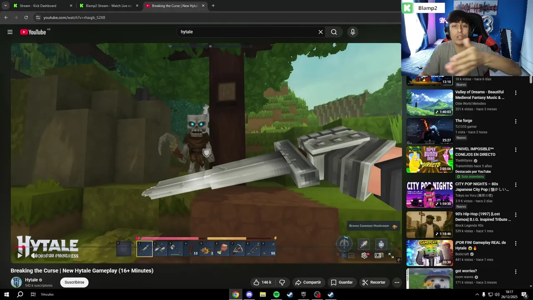This screenshot has width=533, height=300.
Task: Open more actions ellipsis under video
Action: (x=397, y=282)
